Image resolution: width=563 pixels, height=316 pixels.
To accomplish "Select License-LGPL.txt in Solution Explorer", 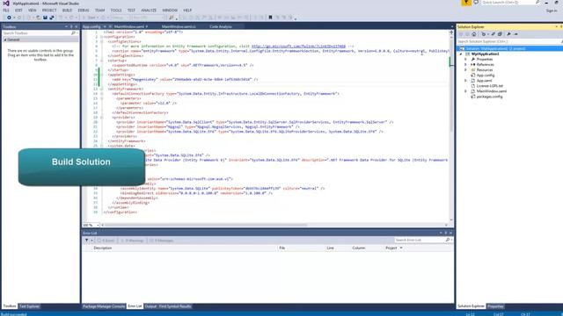I will click(490, 86).
